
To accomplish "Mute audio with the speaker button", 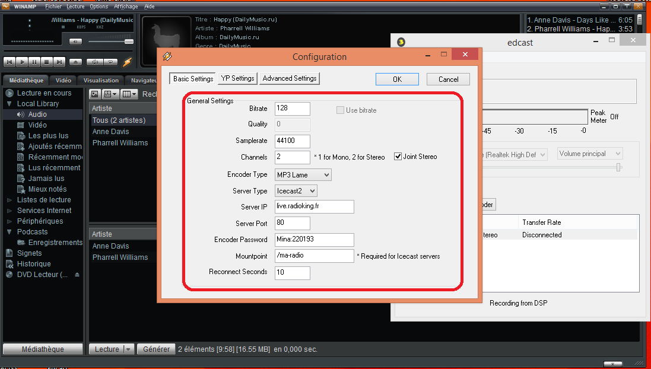I will coord(75,42).
